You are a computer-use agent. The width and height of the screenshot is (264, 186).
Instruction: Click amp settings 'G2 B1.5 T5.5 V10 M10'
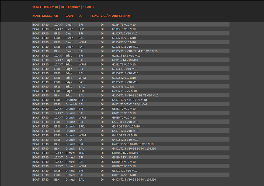[126, 56]
